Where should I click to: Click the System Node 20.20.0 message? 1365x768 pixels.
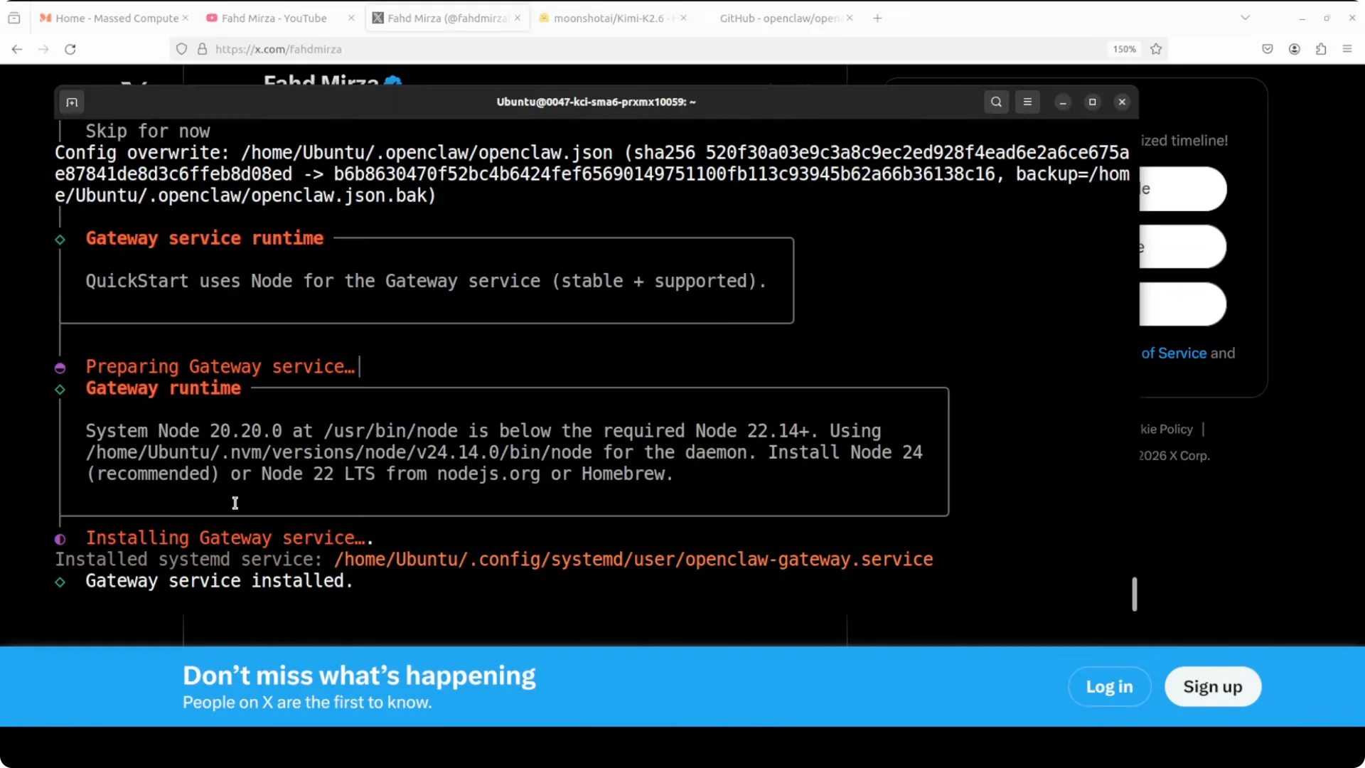coord(504,452)
